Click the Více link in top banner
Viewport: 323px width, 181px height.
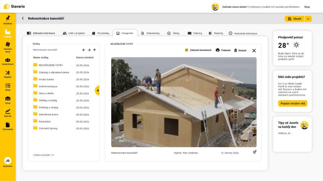pos(307,7)
